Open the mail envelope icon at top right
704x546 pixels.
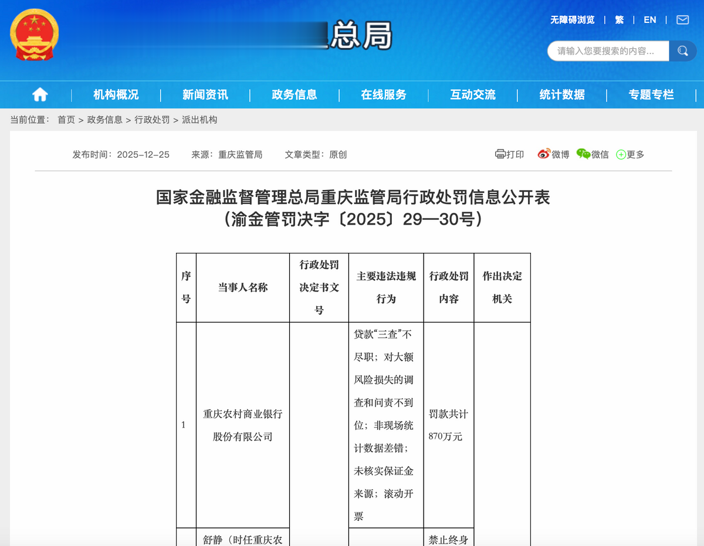pos(682,19)
